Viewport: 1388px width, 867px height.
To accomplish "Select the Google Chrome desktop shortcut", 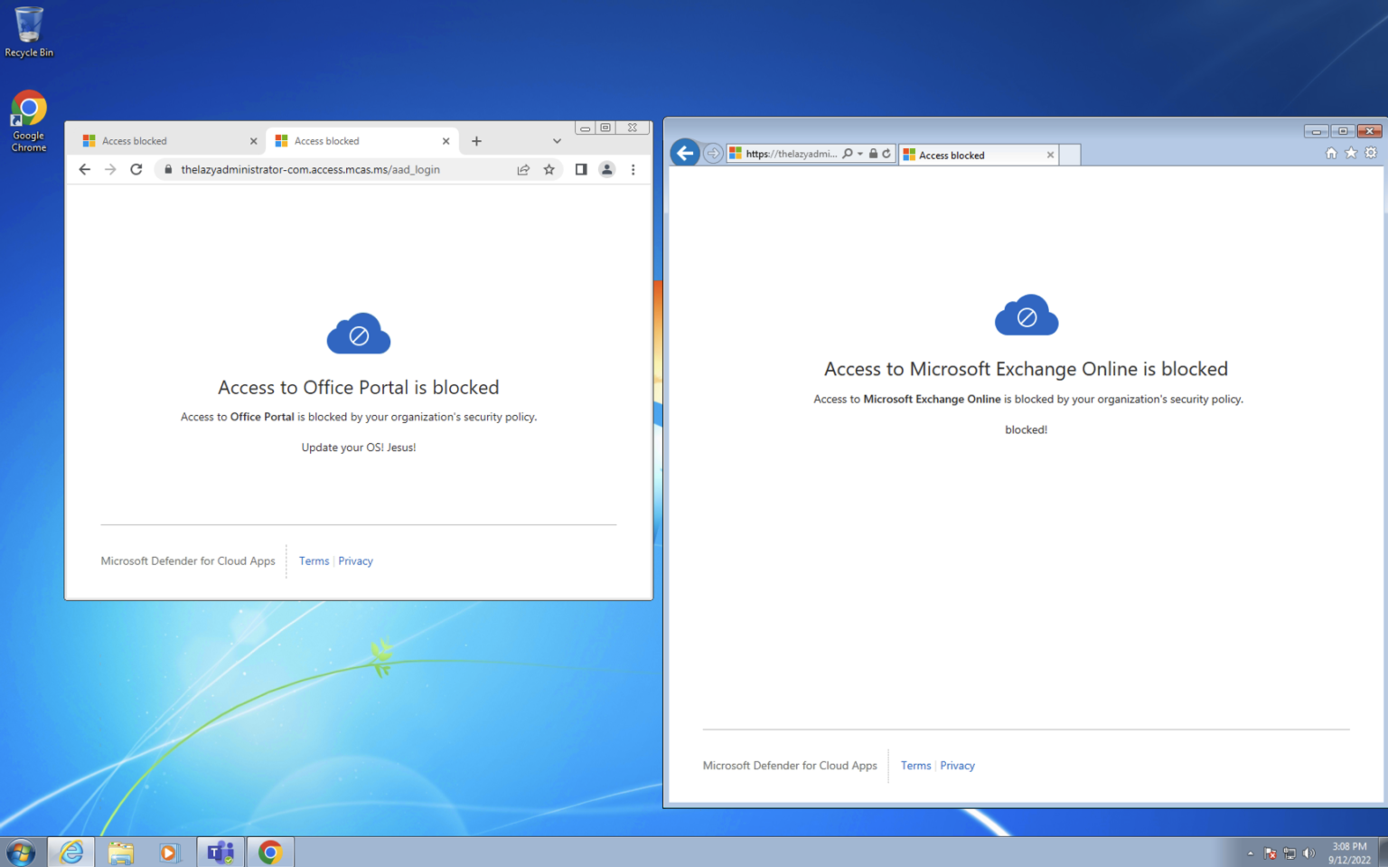I will click(29, 121).
